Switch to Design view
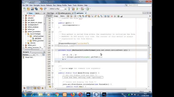The height and width of the screenshot is (97, 174). (x=56, y=16)
